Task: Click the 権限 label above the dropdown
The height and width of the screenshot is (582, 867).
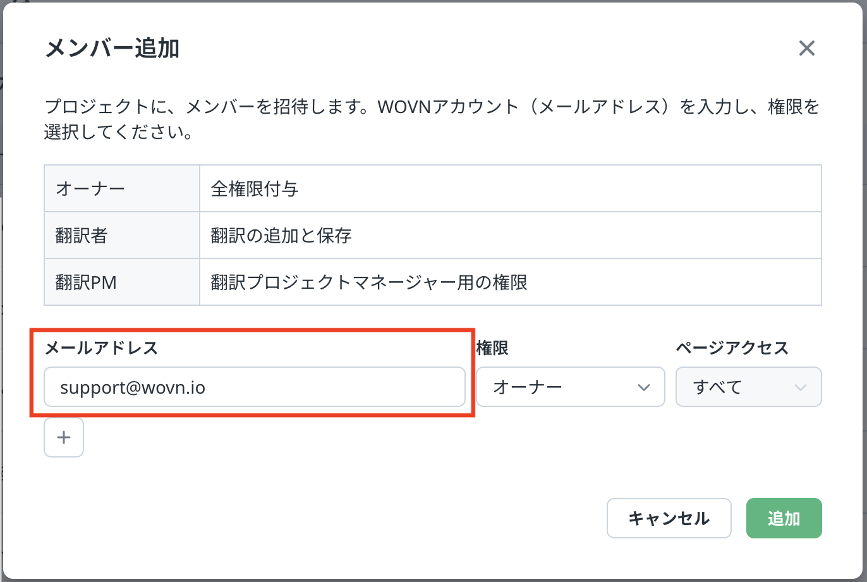Action: pyautogui.click(x=492, y=348)
